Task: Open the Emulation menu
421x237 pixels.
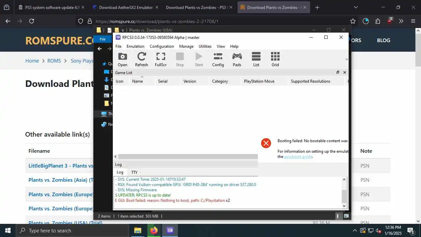Action: [x=136, y=46]
